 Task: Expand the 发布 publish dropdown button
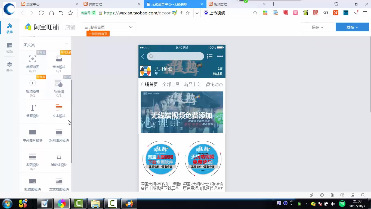tap(352, 27)
